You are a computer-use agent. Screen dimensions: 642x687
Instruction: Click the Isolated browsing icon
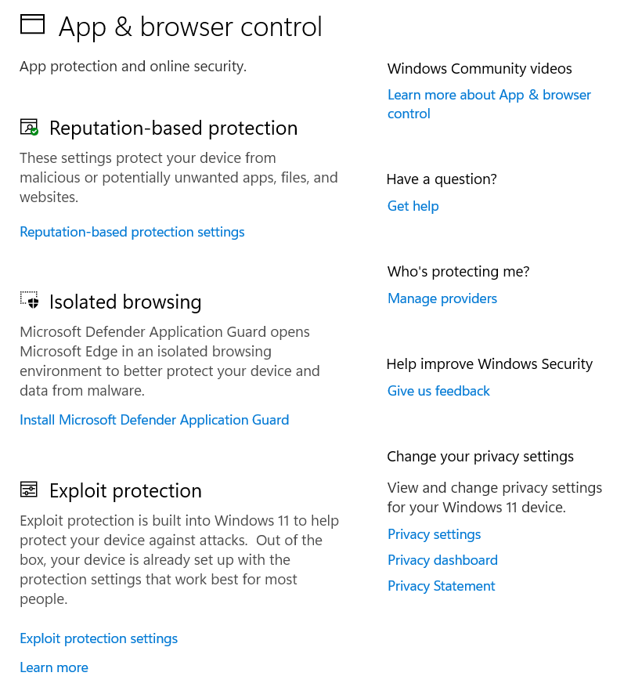click(x=29, y=301)
